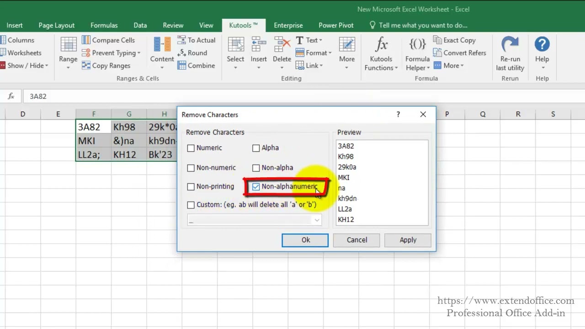This screenshot has width=585, height=329.
Task: Open the Data ribbon tab
Action: tap(140, 26)
